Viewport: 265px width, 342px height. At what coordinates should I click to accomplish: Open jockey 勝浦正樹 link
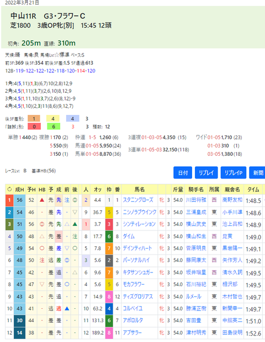point(196,309)
